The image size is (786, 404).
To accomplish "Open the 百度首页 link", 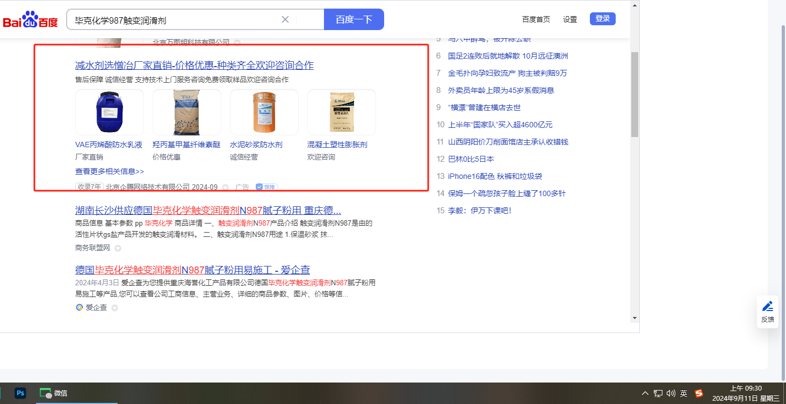I will click(536, 19).
